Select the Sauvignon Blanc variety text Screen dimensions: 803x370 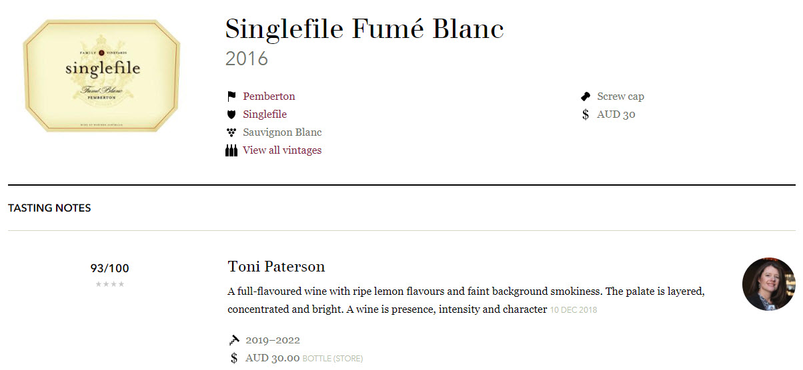coord(282,132)
